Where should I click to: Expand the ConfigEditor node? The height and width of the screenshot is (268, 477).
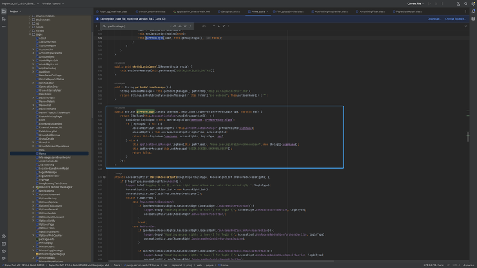point(33,83)
